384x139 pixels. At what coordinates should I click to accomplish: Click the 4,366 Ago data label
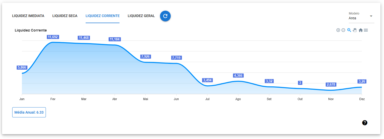[238, 76]
